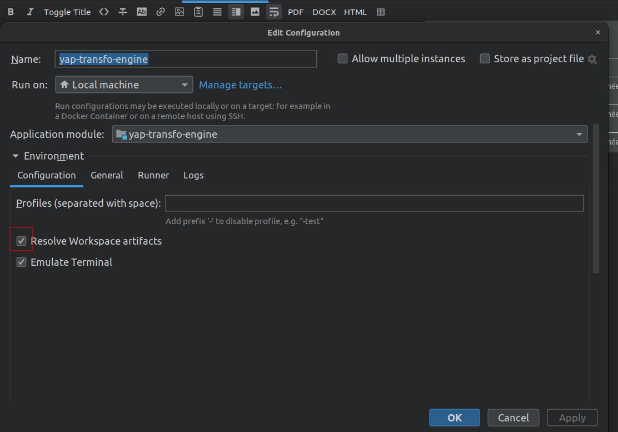Toggle italic formatting in the editor toolbar
Screen dimensions: 618x432
30,12
